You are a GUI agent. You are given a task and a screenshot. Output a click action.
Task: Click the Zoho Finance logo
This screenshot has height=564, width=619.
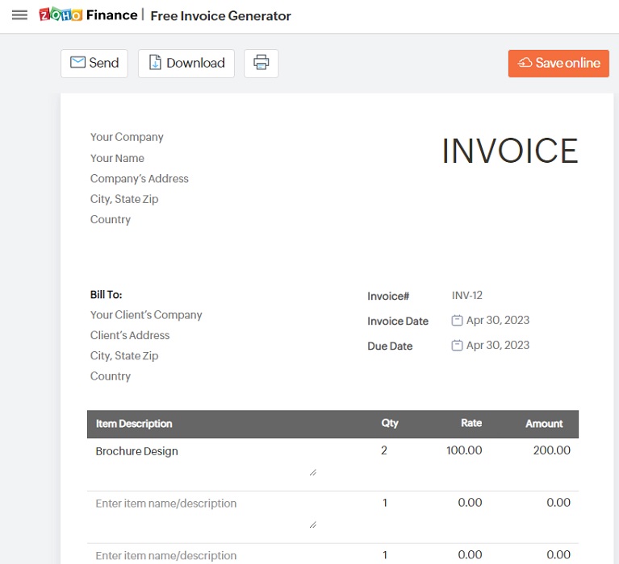pyautogui.click(x=88, y=15)
